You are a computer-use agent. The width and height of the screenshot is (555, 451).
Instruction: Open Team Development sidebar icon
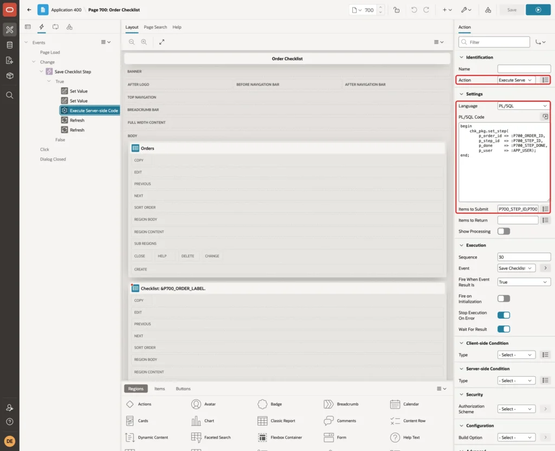10,61
